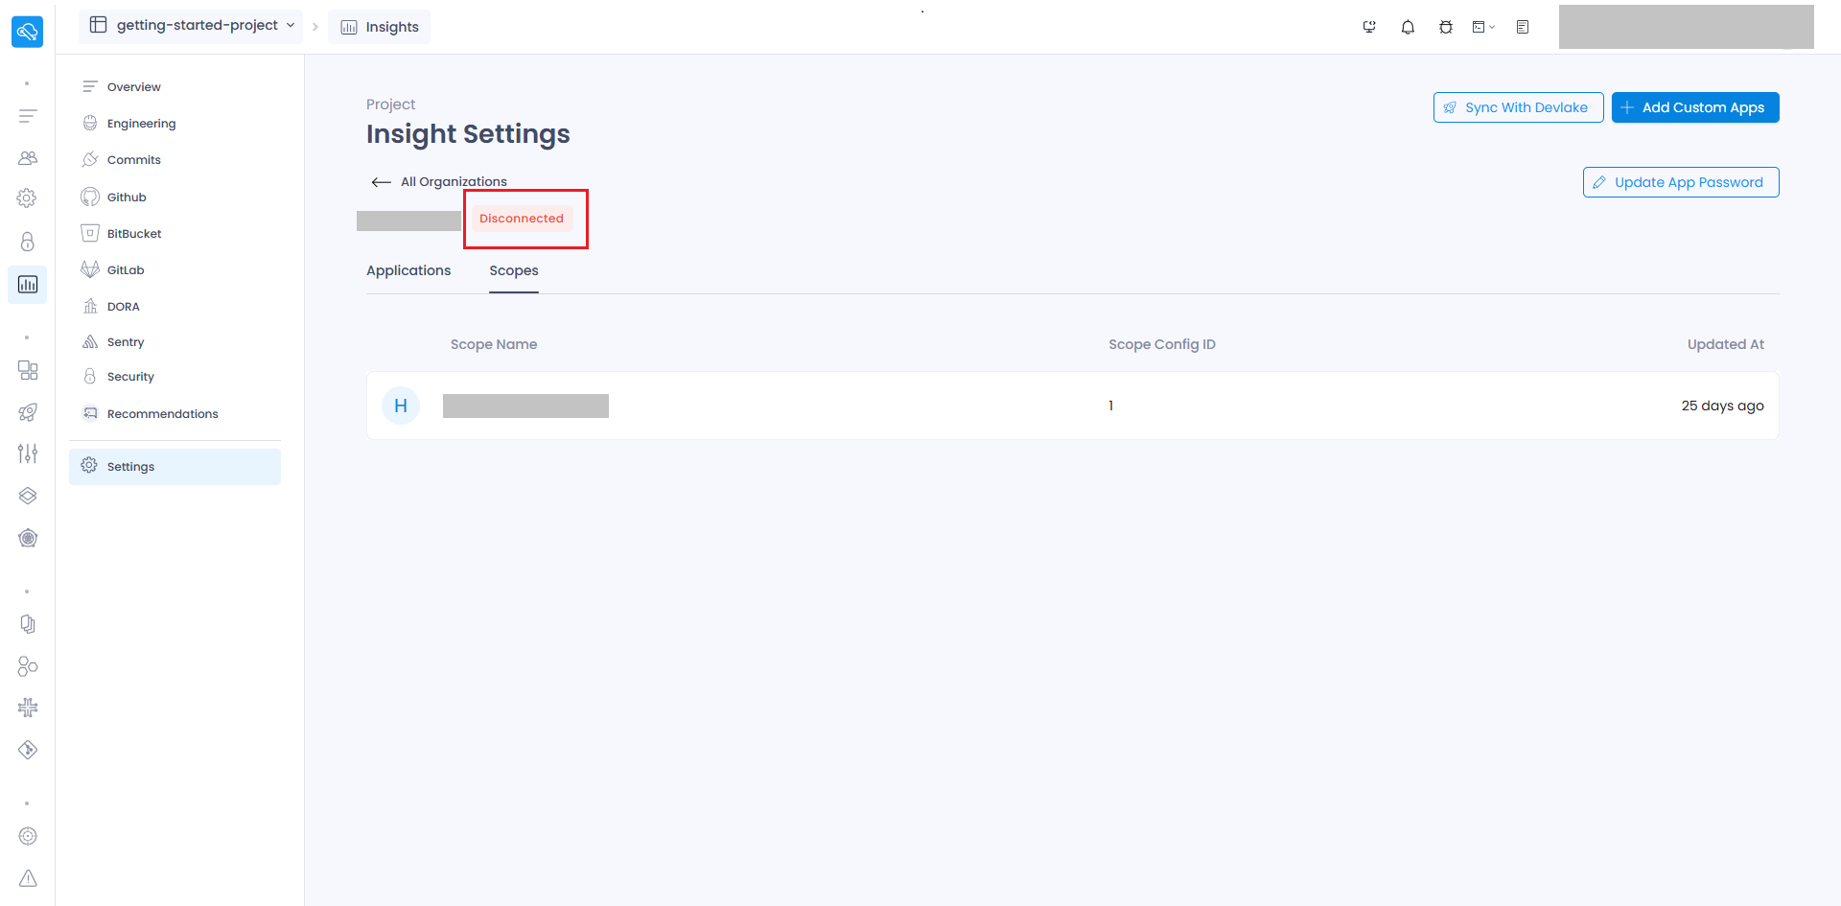Open the stacked layers icon in left rail
Screen dimensions: 1841x906
point(28,496)
